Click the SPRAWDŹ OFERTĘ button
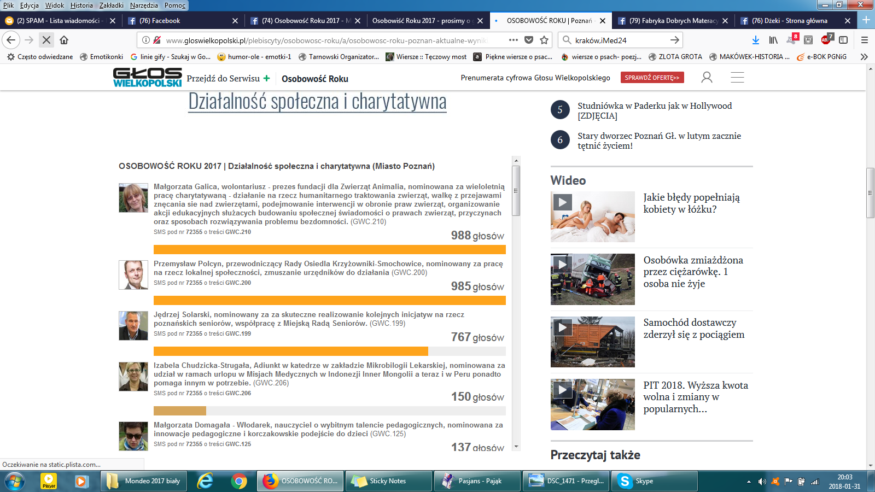Screen dimensions: 875x492 652,78
